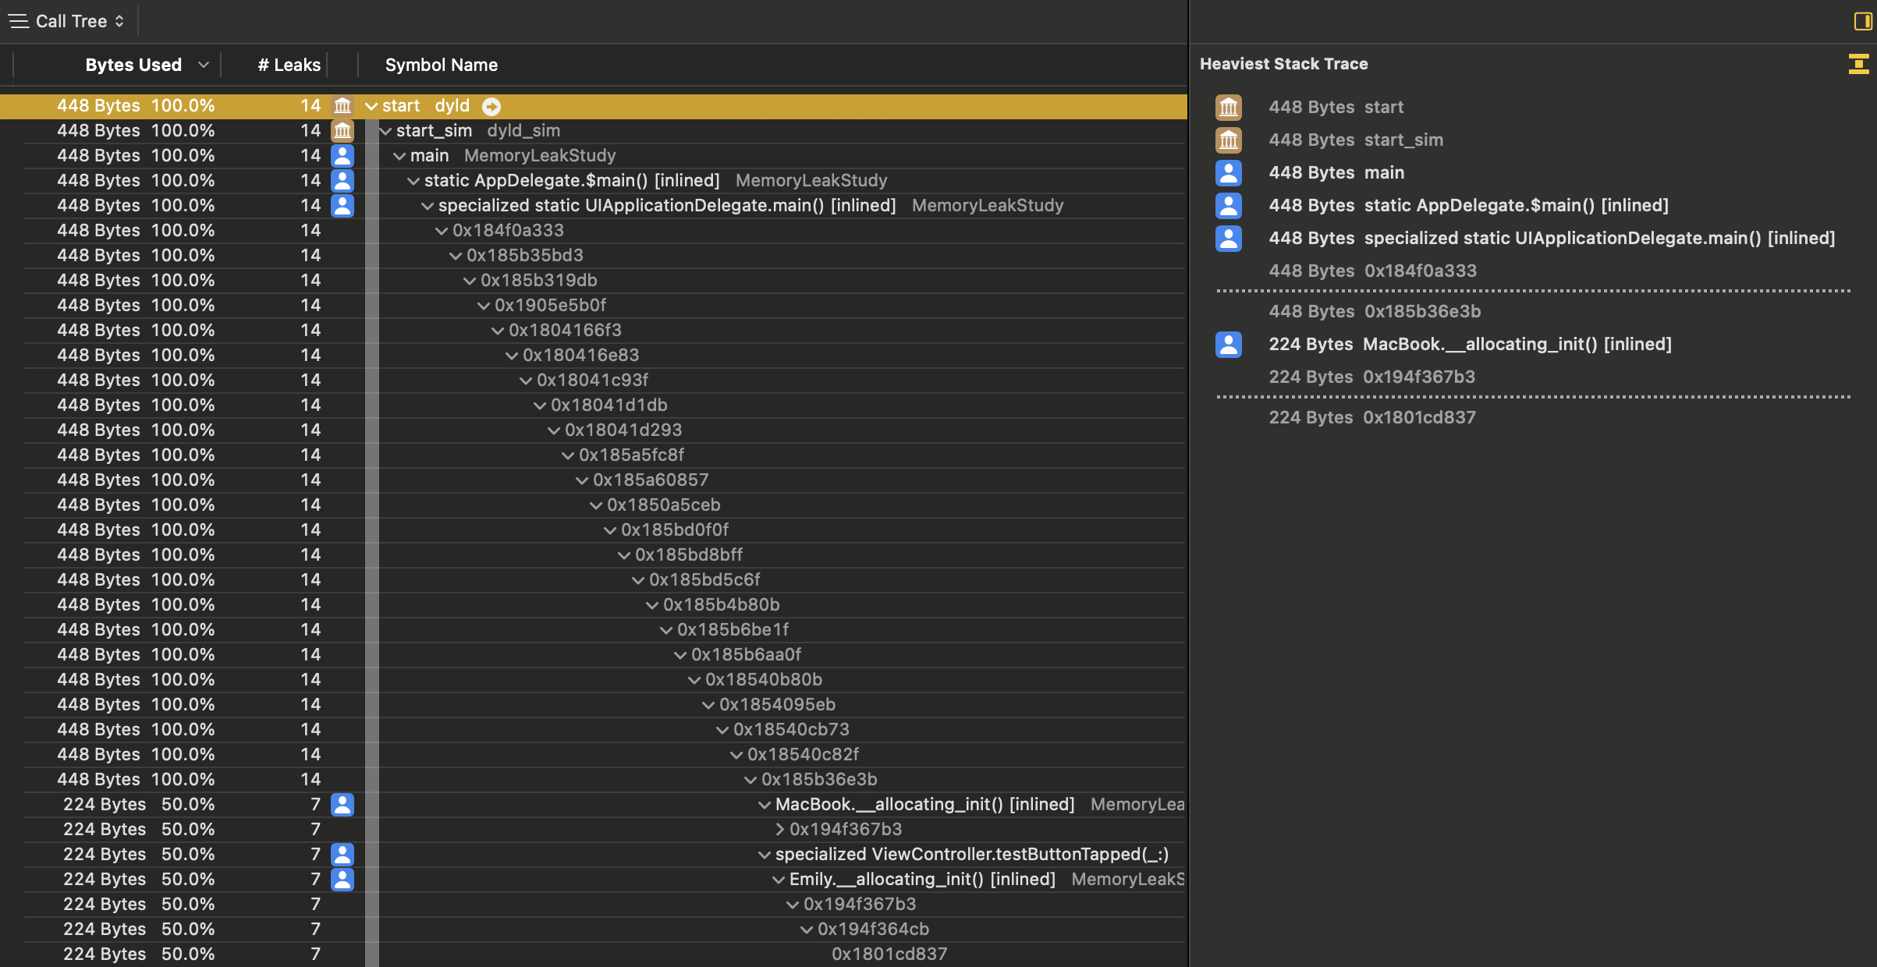Collapse the start dyld tree row
The width and height of the screenshot is (1877, 967).
(372, 106)
